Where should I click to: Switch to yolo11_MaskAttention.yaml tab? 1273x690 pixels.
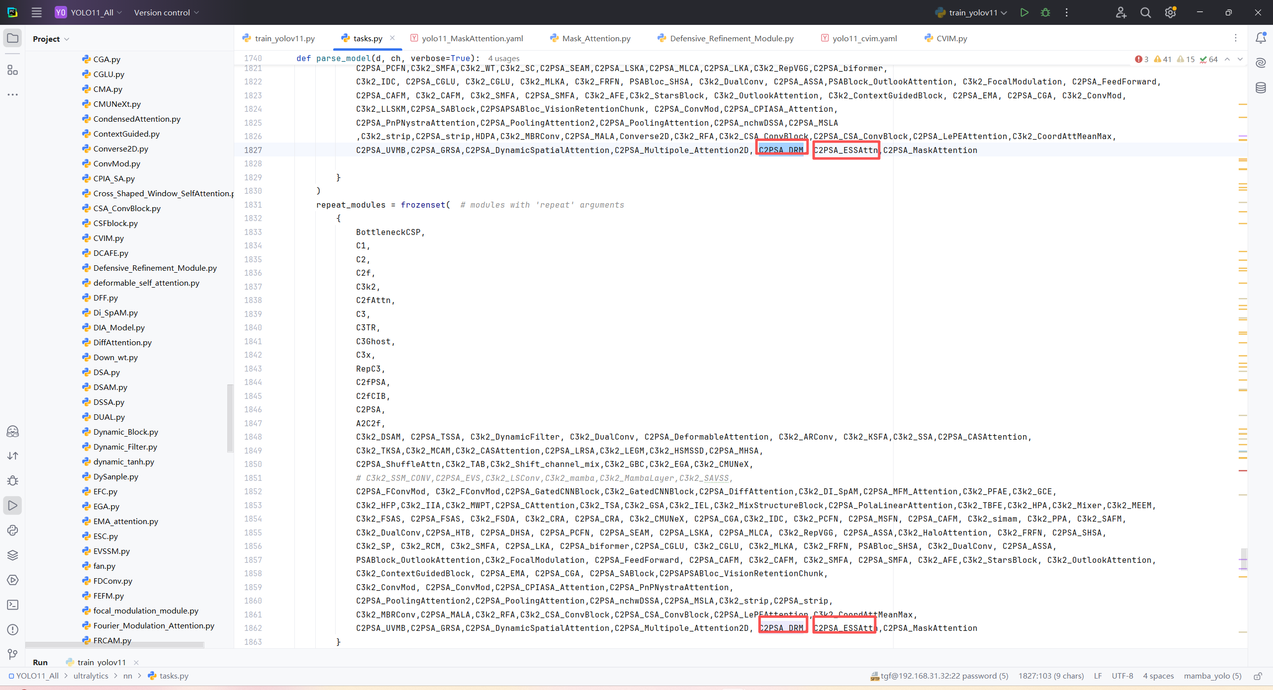pyautogui.click(x=471, y=38)
